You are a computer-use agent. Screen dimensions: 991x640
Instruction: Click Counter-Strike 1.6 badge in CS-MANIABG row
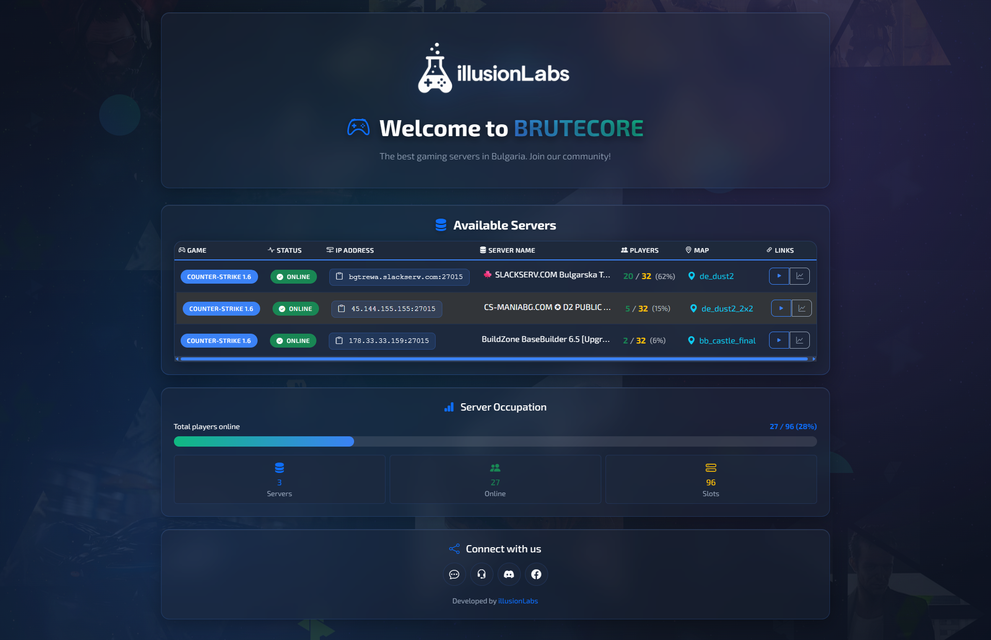pos(221,308)
